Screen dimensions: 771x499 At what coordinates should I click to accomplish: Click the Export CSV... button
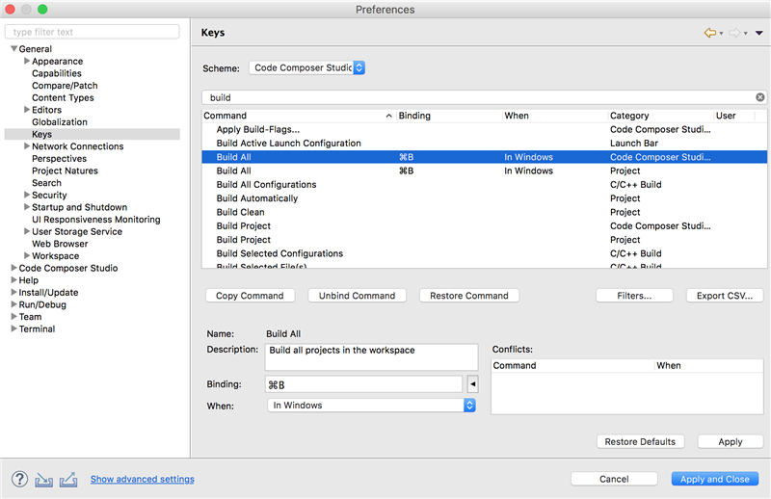(x=725, y=296)
